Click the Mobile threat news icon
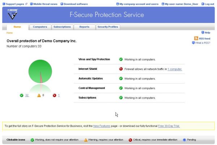 click(x=31, y=4)
